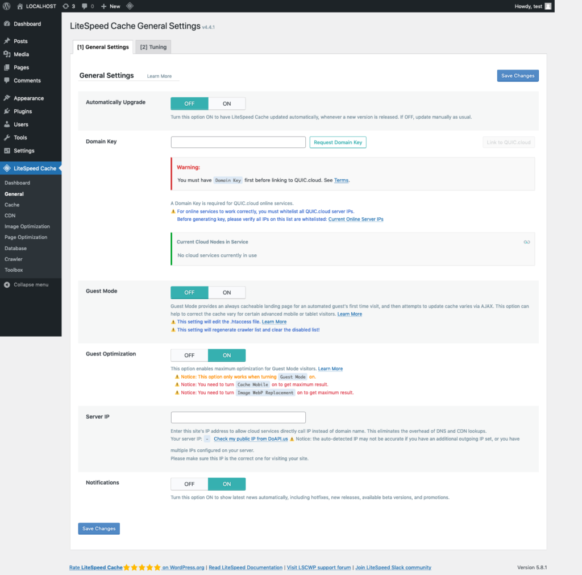Switch to the [1] General Settings tab
Screen dimensions: 582x575
tap(103, 47)
